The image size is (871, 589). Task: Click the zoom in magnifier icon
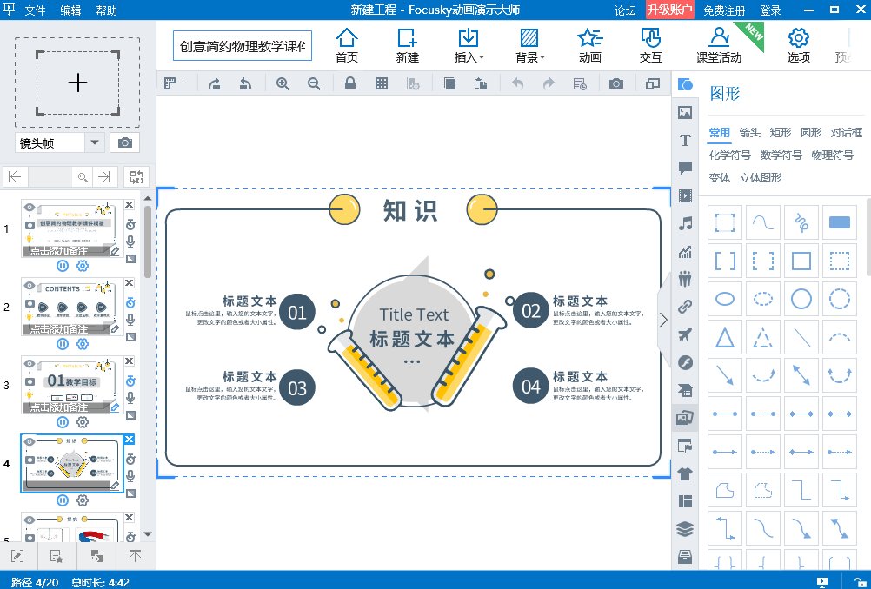click(282, 83)
